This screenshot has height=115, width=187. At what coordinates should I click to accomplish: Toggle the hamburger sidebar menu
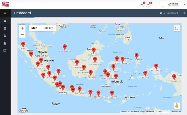tap(5, 13)
